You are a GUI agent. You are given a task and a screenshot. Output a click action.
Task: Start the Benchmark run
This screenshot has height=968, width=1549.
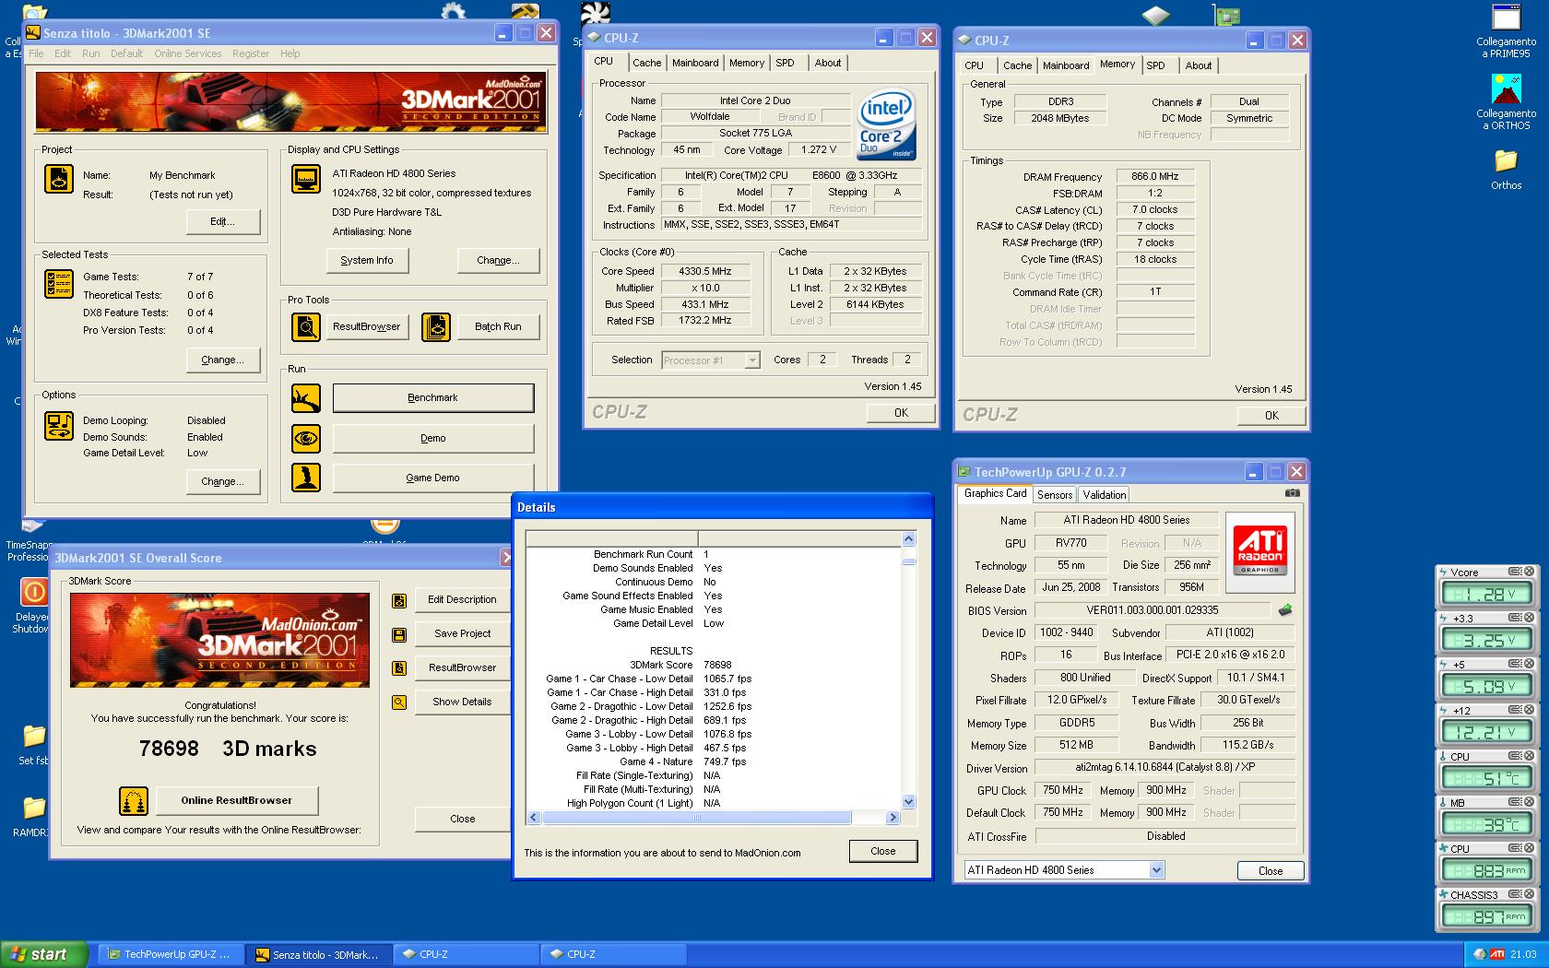(432, 397)
